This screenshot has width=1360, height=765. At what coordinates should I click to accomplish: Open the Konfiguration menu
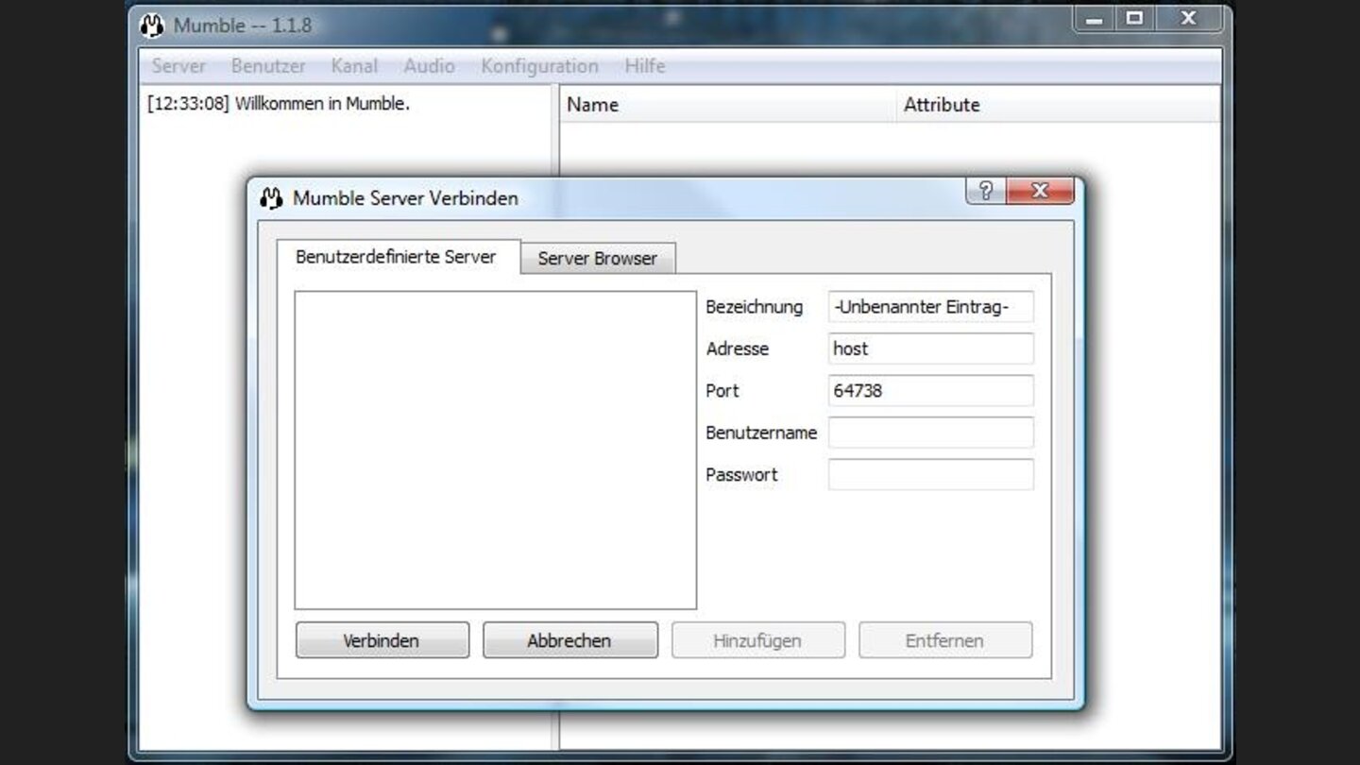point(539,66)
